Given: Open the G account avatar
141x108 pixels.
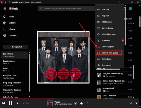Looking at the screenshot, I should [130, 9].
